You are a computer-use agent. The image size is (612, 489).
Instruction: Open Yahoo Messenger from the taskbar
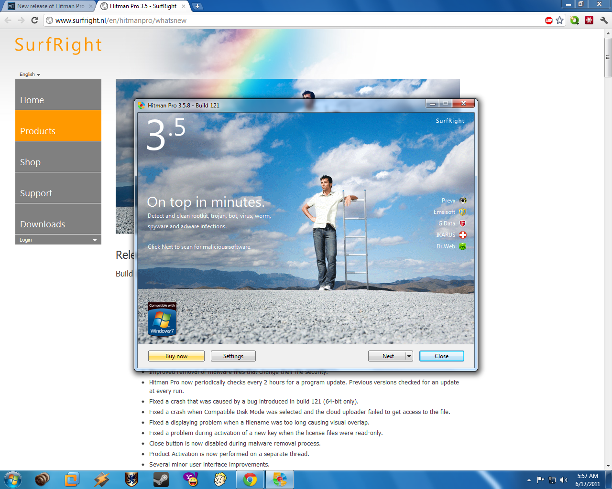coord(191,479)
